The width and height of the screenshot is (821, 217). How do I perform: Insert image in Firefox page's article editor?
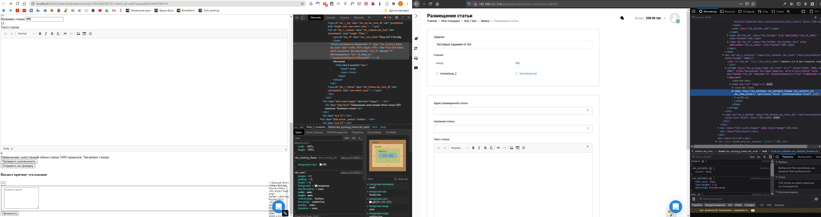tap(512, 148)
